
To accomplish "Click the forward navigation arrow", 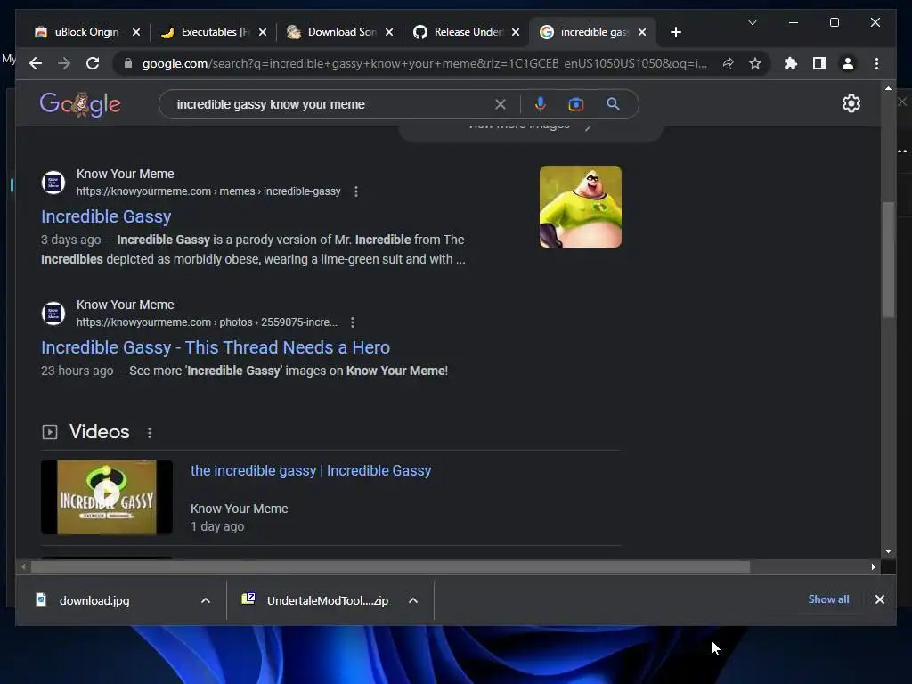I will coord(64,63).
